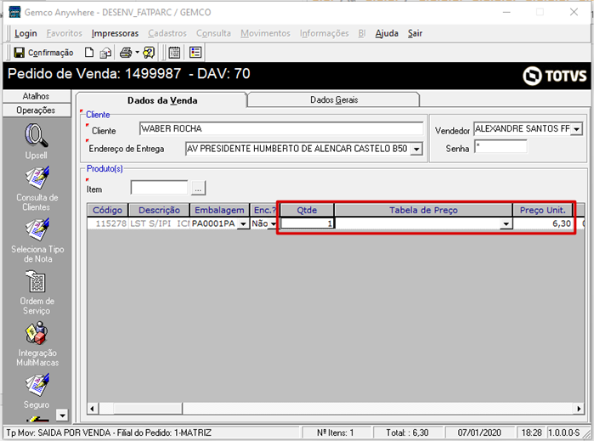The height and width of the screenshot is (441, 594).
Task: Click the Descrição column header
Action: click(159, 210)
